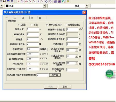Select the circle-with-center-dot snap icon
Viewport: 116px width, 102px height.
coord(22,1)
